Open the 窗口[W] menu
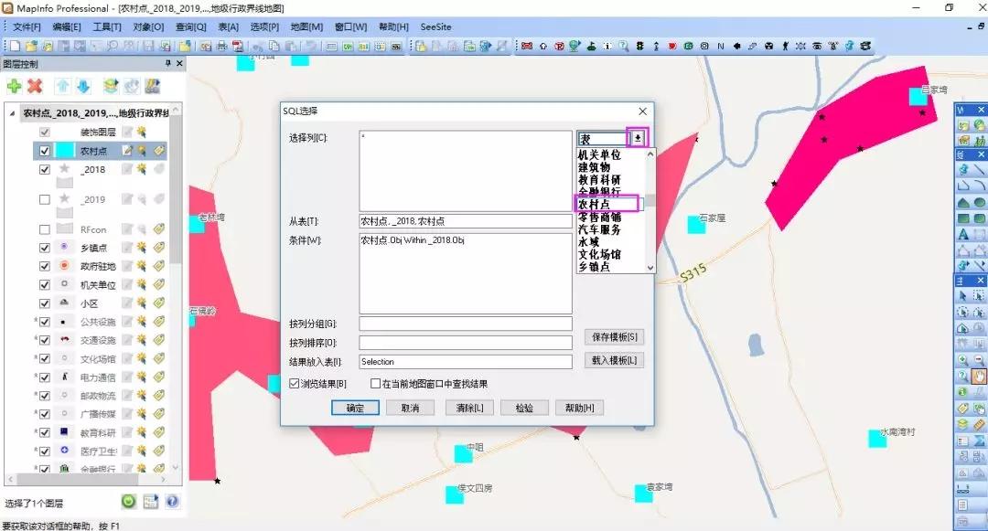The height and width of the screenshot is (531, 988). (351, 27)
